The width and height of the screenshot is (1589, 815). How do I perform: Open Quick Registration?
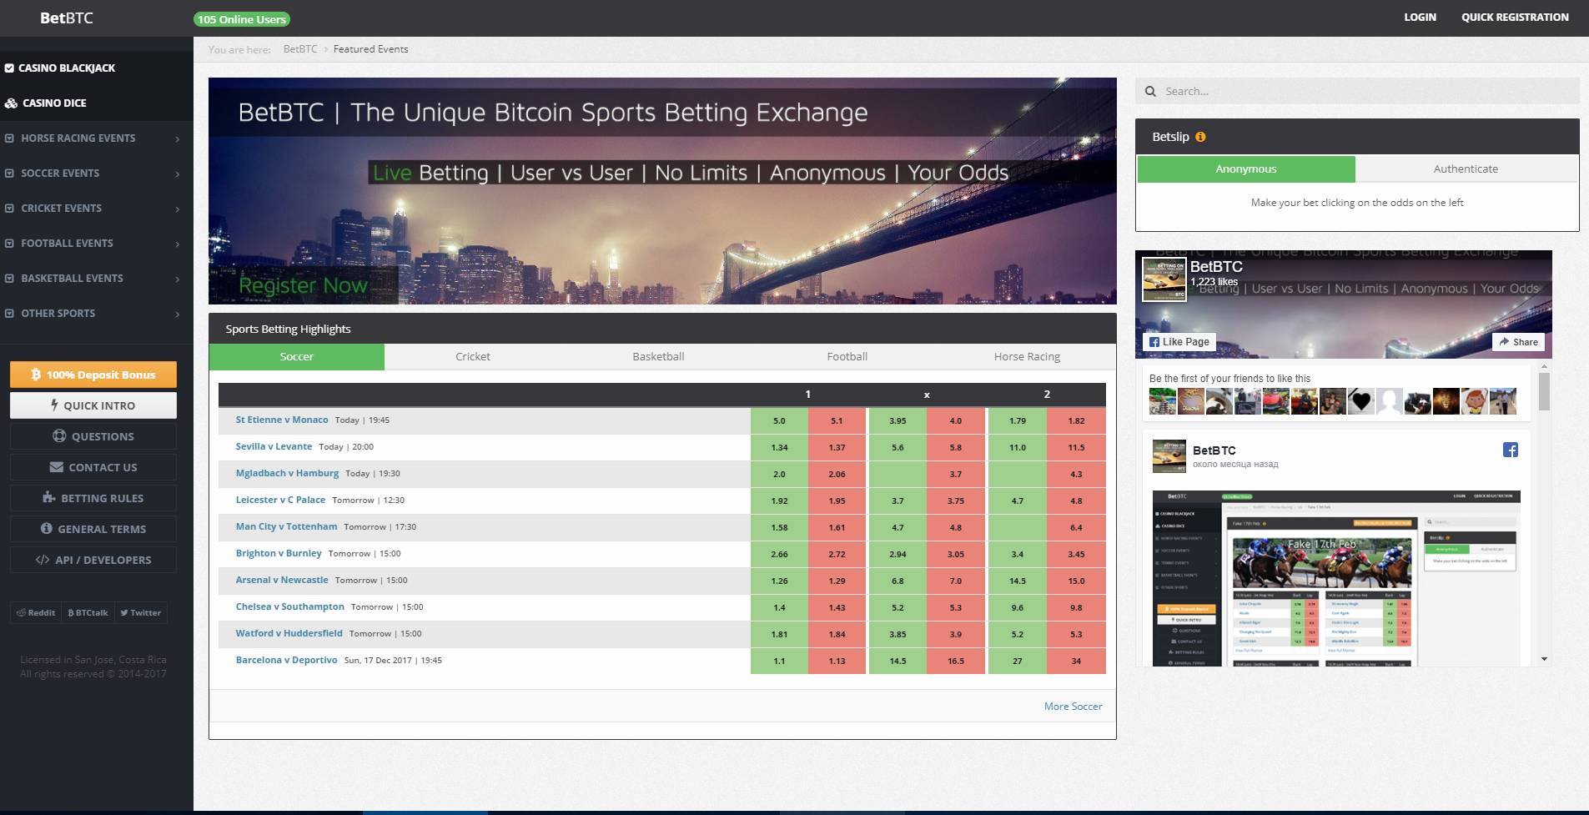1515,17
